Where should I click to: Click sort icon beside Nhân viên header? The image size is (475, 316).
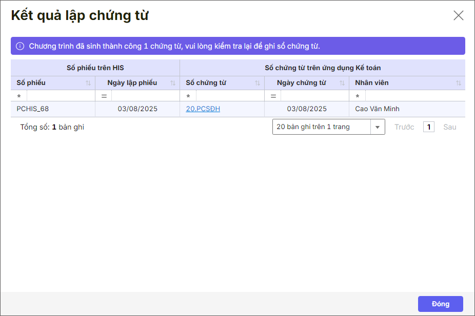tap(459, 83)
